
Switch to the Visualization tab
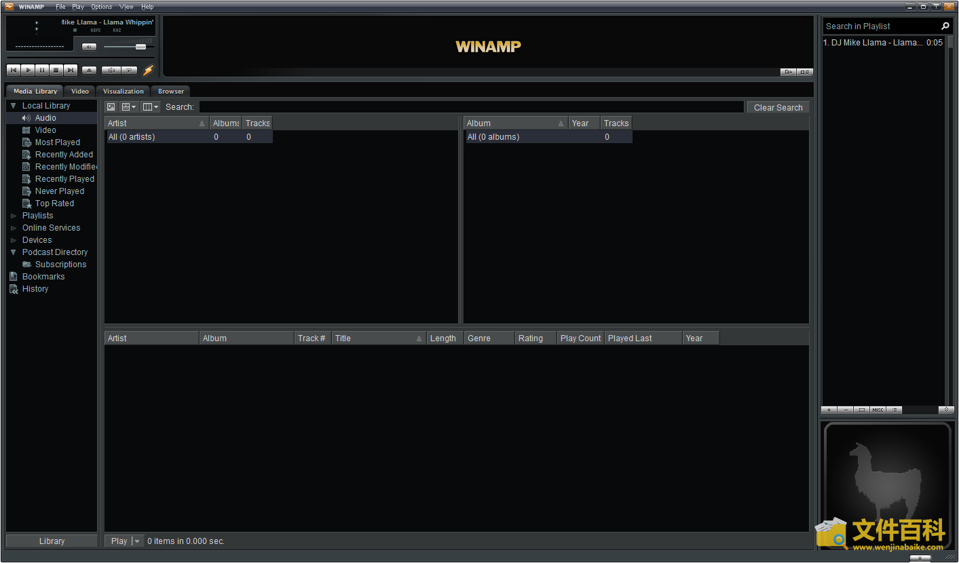coord(124,91)
